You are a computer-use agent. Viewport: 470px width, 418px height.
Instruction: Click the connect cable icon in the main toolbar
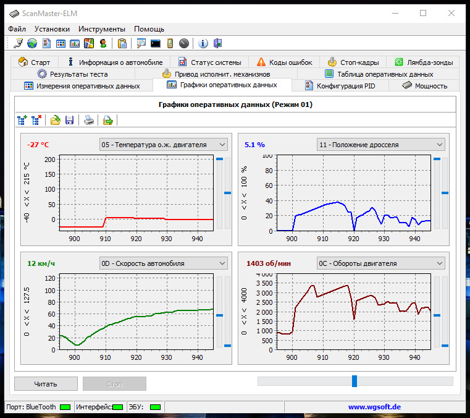coord(19,43)
